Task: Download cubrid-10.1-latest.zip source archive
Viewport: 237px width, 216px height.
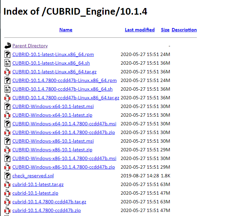Action: 35,193
